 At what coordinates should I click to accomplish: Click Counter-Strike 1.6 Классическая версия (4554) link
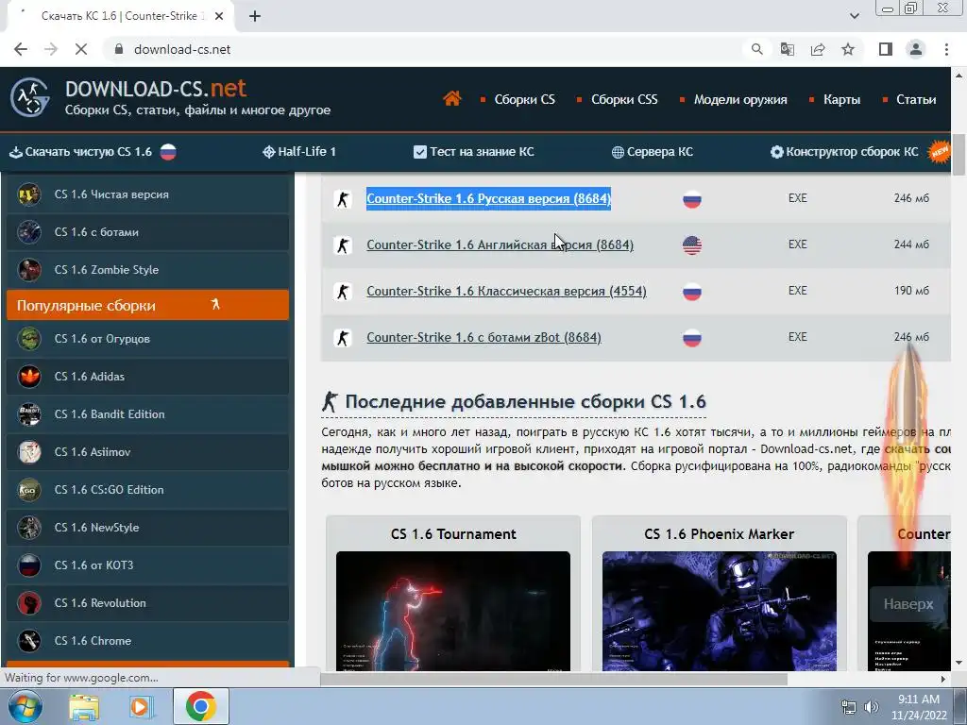(x=506, y=291)
